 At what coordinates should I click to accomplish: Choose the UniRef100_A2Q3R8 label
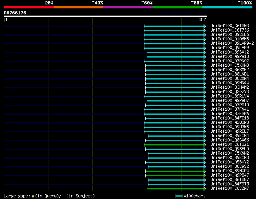(x=230, y=123)
